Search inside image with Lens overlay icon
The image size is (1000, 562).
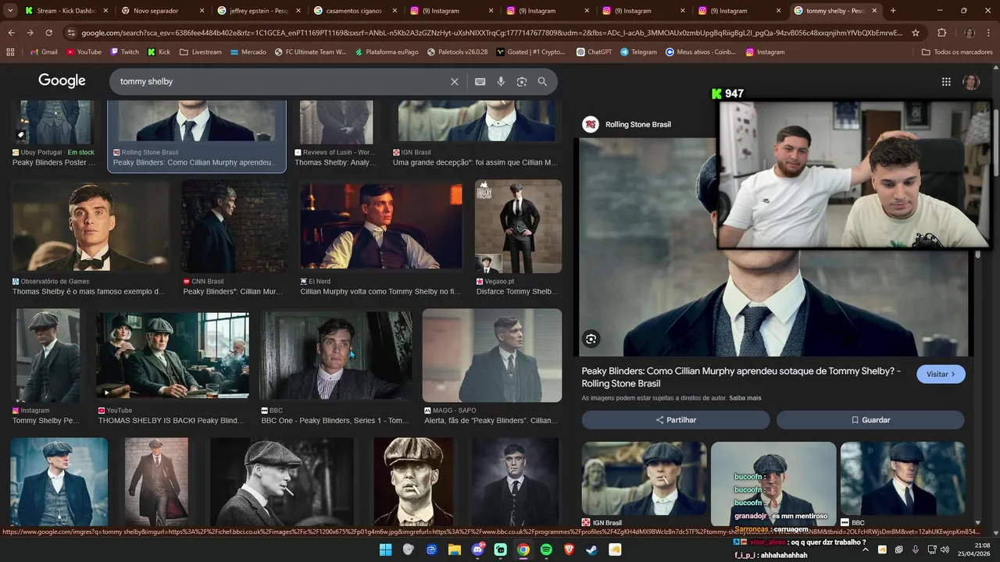tap(591, 339)
